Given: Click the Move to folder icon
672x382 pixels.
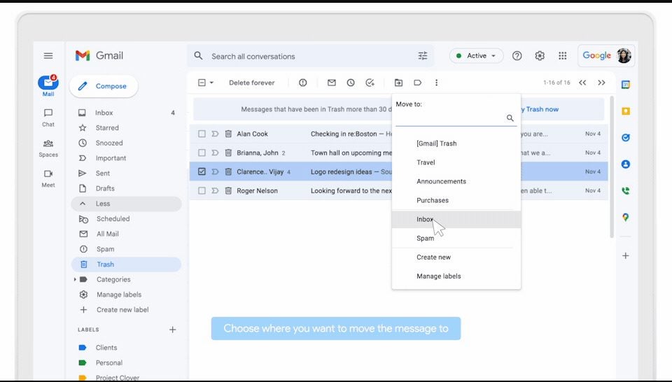Looking at the screenshot, I should 398,83.
